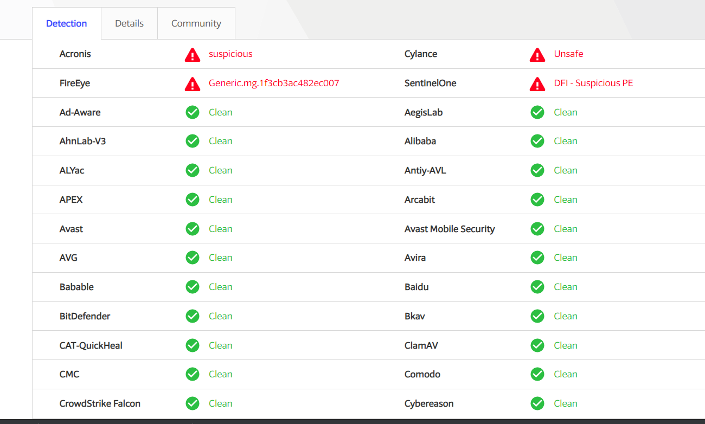Click the green check icon for AVG
Viewport: 705px width, 424px height.
click(193, 258)
